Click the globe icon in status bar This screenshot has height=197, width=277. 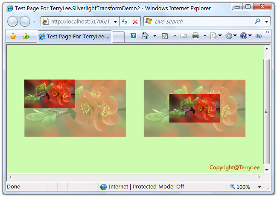click(104, 187)
